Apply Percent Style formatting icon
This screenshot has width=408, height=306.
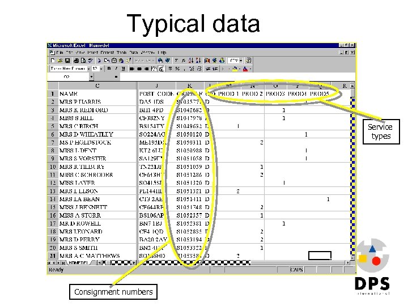click(177, 69)
